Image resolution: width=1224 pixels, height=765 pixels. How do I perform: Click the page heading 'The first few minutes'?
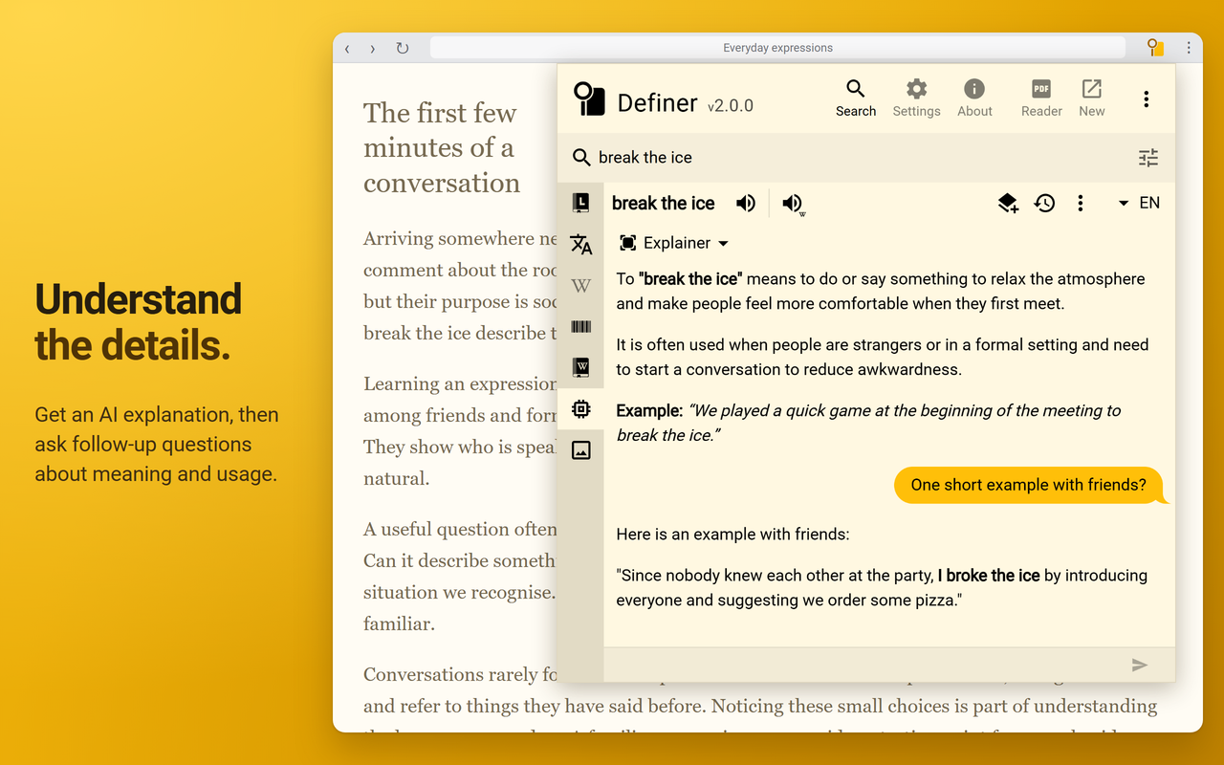pos(442,148)
